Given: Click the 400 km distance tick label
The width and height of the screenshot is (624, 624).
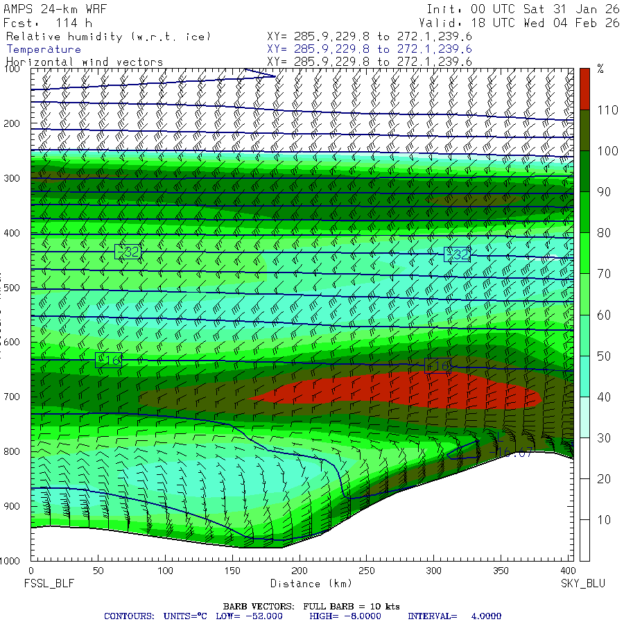Looking at the screenshot, I should [x=568, y=571].
